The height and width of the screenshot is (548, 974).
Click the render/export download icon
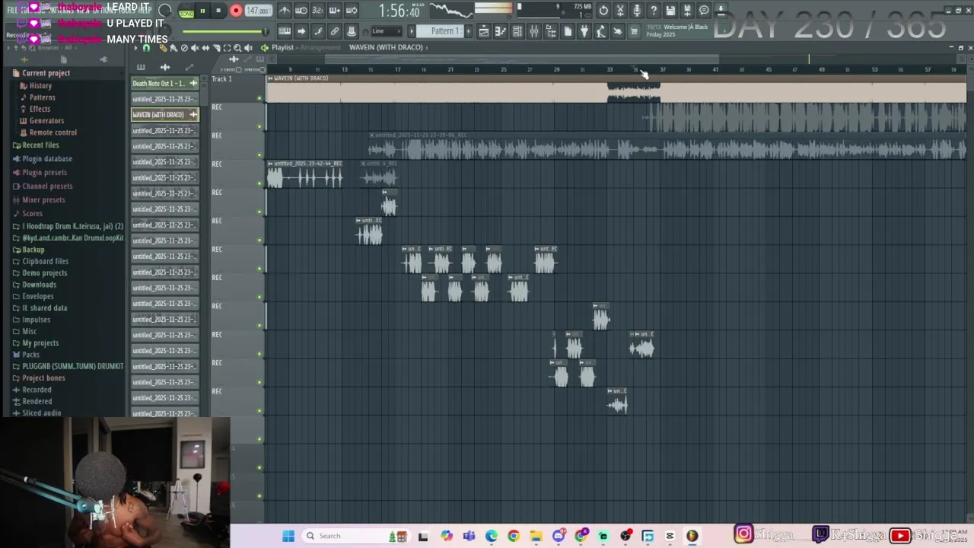coord(721,11)
